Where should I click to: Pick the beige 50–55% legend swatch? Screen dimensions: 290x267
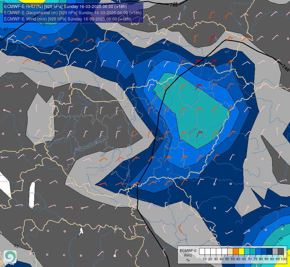[230, 252]
